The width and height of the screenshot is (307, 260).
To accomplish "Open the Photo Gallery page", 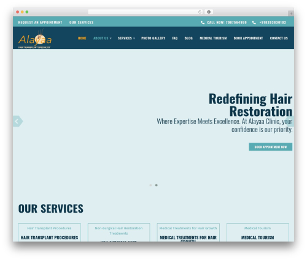I will (x=153, y=38).
